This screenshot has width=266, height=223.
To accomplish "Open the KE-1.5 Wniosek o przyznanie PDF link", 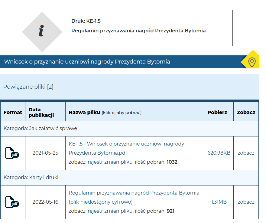I will (126, 148).
